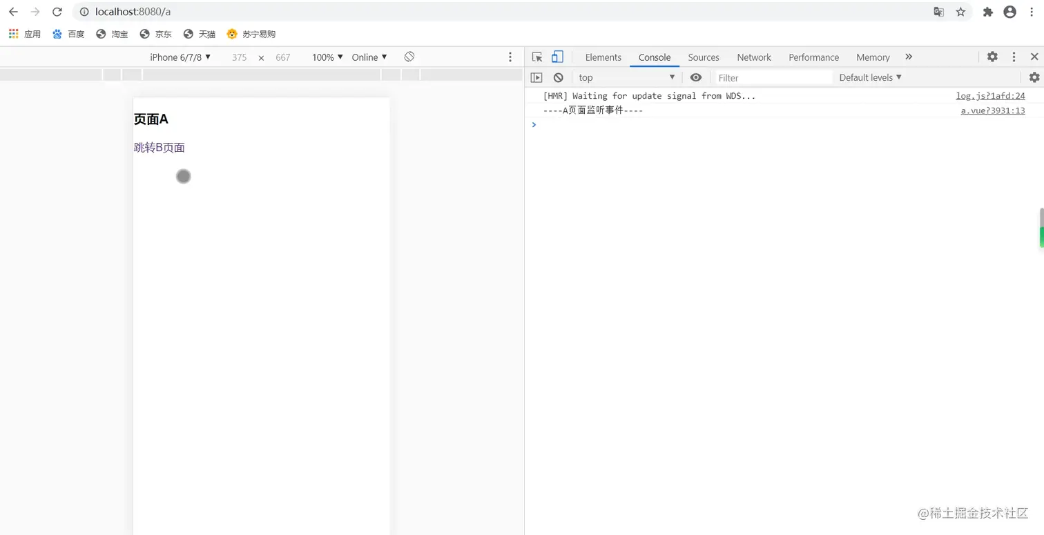Open console settings gear

tap(1034, 77)
